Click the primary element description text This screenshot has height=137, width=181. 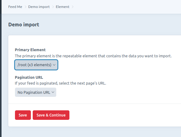pyautogui.click(x=93, y=56)
